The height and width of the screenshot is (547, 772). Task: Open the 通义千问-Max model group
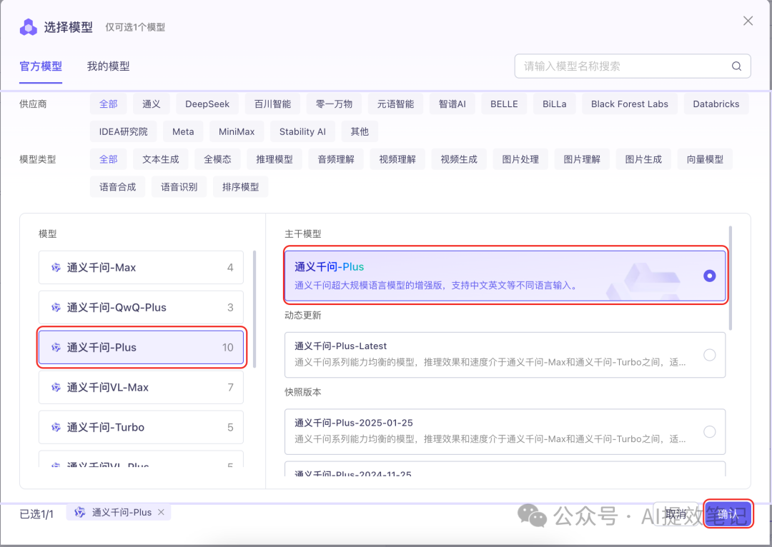coord(141,268)
